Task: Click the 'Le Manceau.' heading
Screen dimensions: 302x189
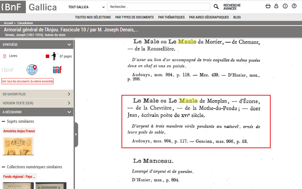Action: (x=153, y=161)
